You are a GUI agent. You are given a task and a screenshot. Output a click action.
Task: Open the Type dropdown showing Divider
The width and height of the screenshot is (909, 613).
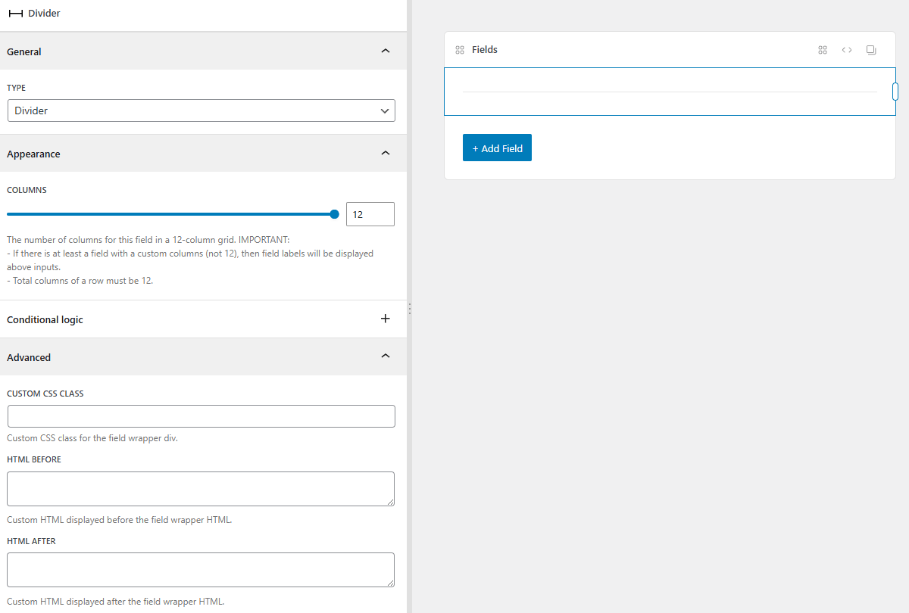(201, 110)
